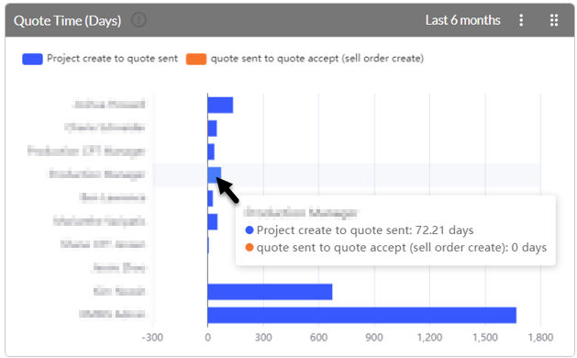Click the second bar from the top
Viewport: 577px width, 358px height.
pos(212,129)
